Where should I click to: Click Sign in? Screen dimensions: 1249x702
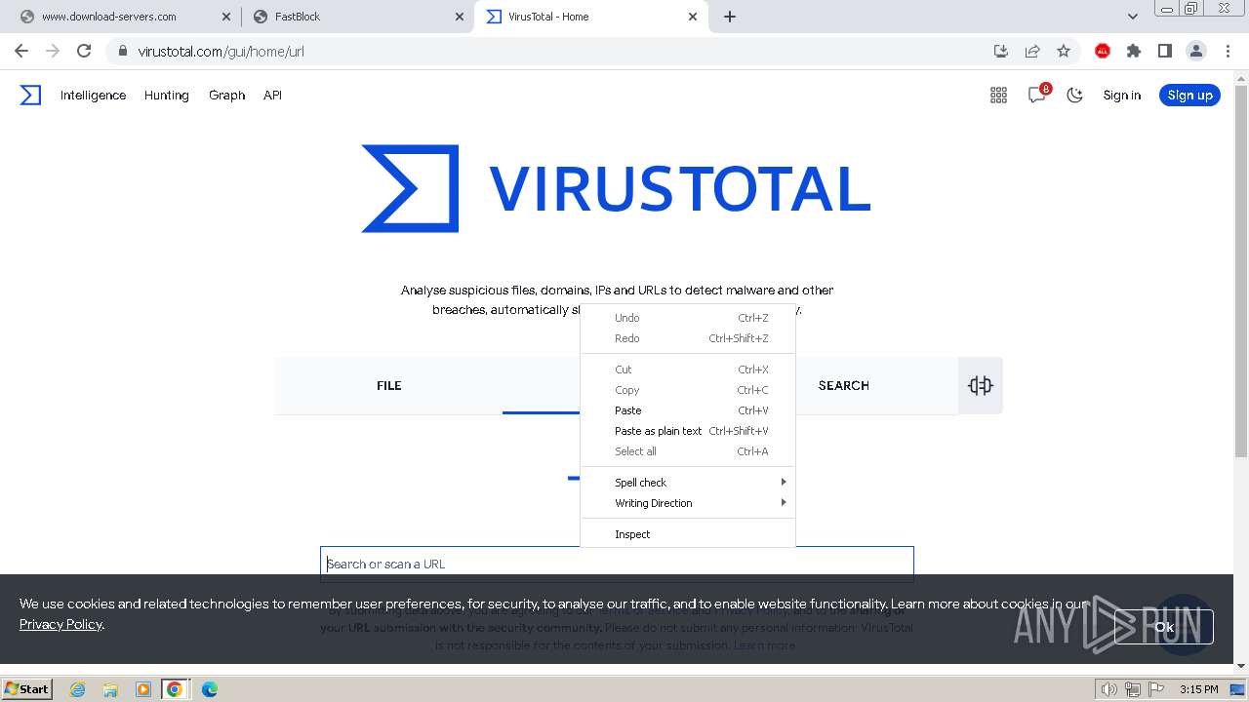1121,95
